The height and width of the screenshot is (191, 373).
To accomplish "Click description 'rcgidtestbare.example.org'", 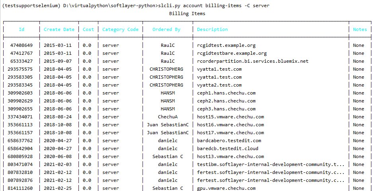I will 232,53.
